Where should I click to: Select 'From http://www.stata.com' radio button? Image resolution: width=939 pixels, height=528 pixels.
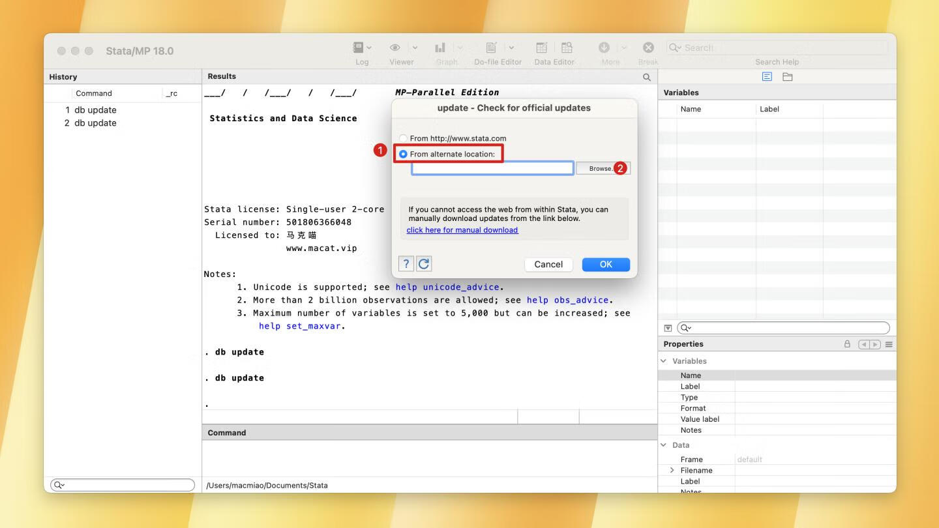coord(403,138)
